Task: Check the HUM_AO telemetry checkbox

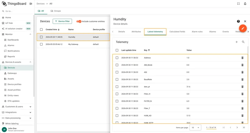Action: click(x=117, y=116)
